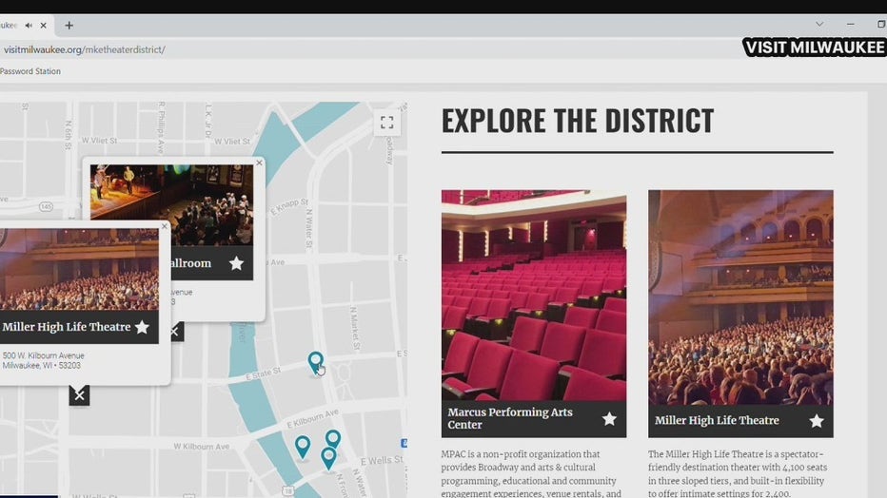
Task: Star the Miller High Life Theatre card
Action: point(817,421)
